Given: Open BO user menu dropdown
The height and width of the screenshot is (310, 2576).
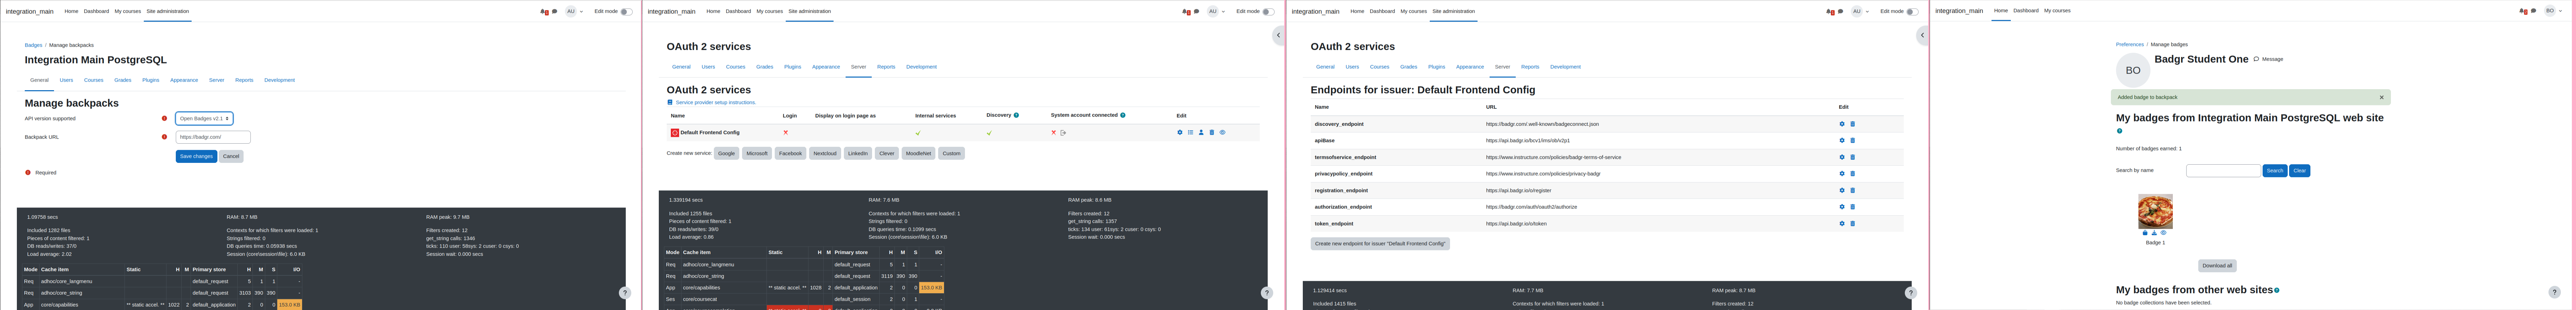Looking at the screenshot, I should coord(2553,11).
